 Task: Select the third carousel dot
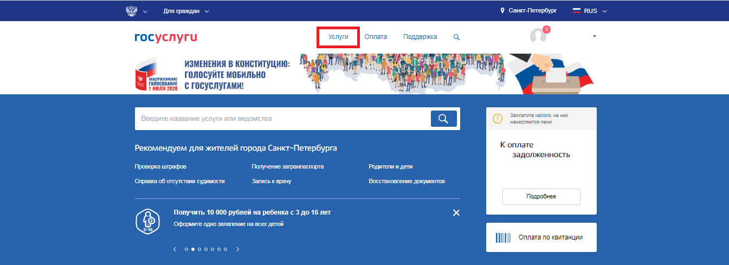199,249
